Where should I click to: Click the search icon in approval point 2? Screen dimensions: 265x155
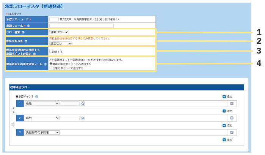click(x=83, y=118)
